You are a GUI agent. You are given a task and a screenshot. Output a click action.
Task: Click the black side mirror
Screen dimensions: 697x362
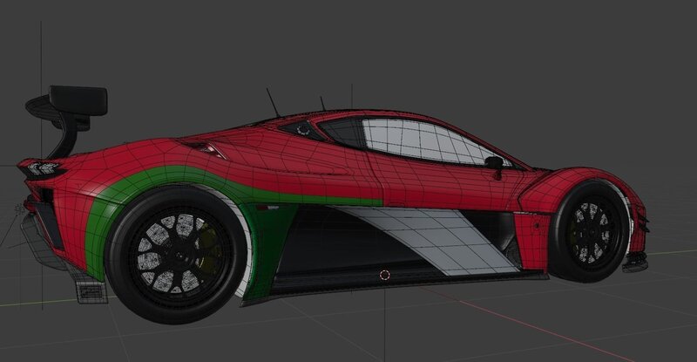(495, 162)
